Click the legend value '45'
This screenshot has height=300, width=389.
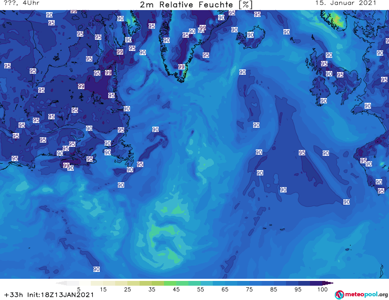click(176, 289)
